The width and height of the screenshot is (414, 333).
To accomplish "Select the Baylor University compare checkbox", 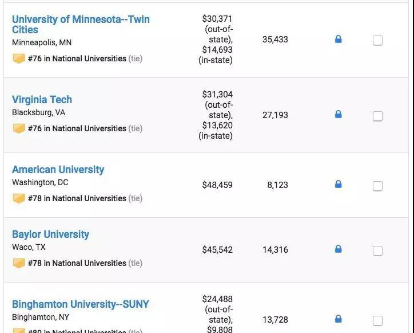I will tap(377, 251).
